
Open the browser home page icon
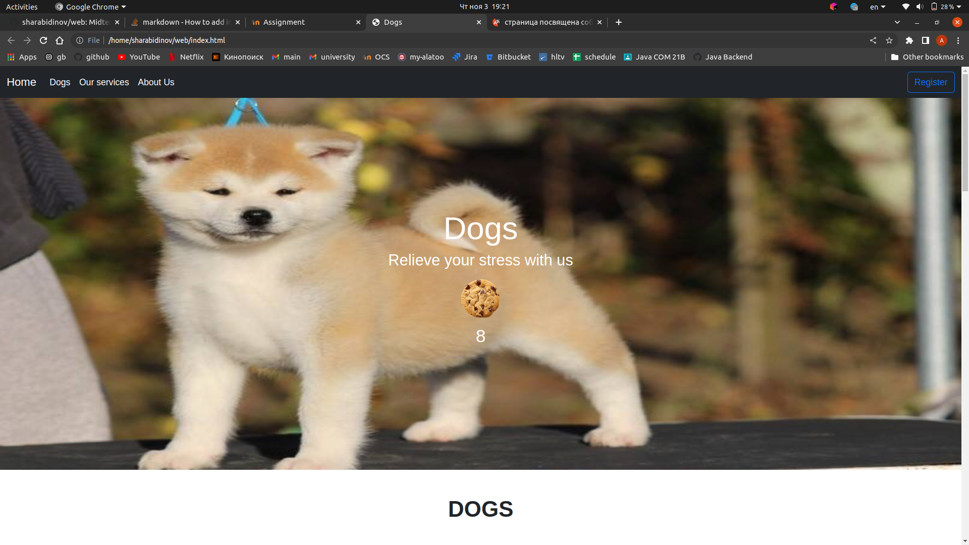(60, 40)
